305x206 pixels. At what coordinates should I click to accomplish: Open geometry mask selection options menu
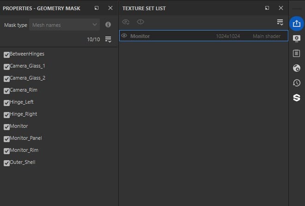(108, 39)
